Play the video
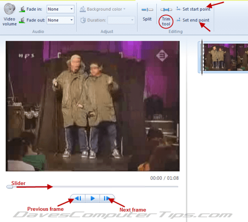Screen dimensions: 248x222 pos(92,198)
